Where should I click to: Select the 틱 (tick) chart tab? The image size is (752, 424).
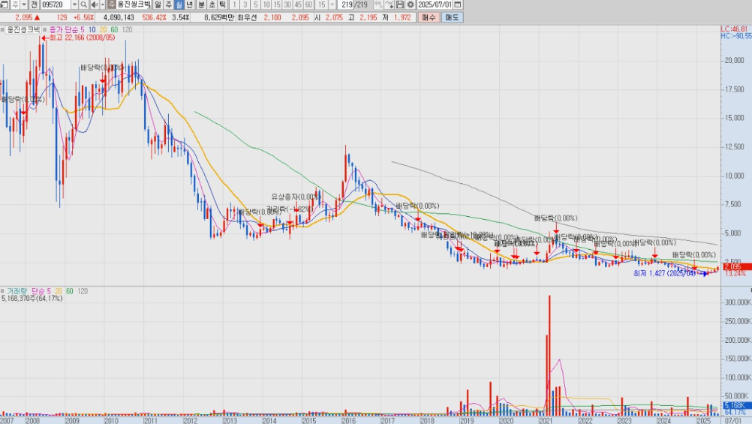point(222,5)
